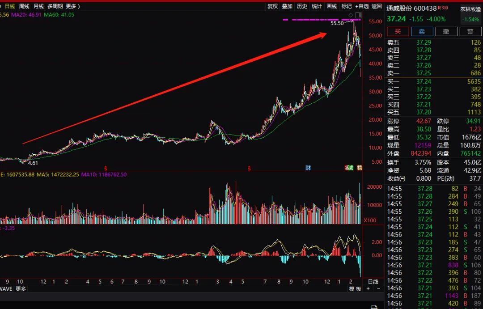Expand 更多 indicators at bottom bar

(21, 289)
